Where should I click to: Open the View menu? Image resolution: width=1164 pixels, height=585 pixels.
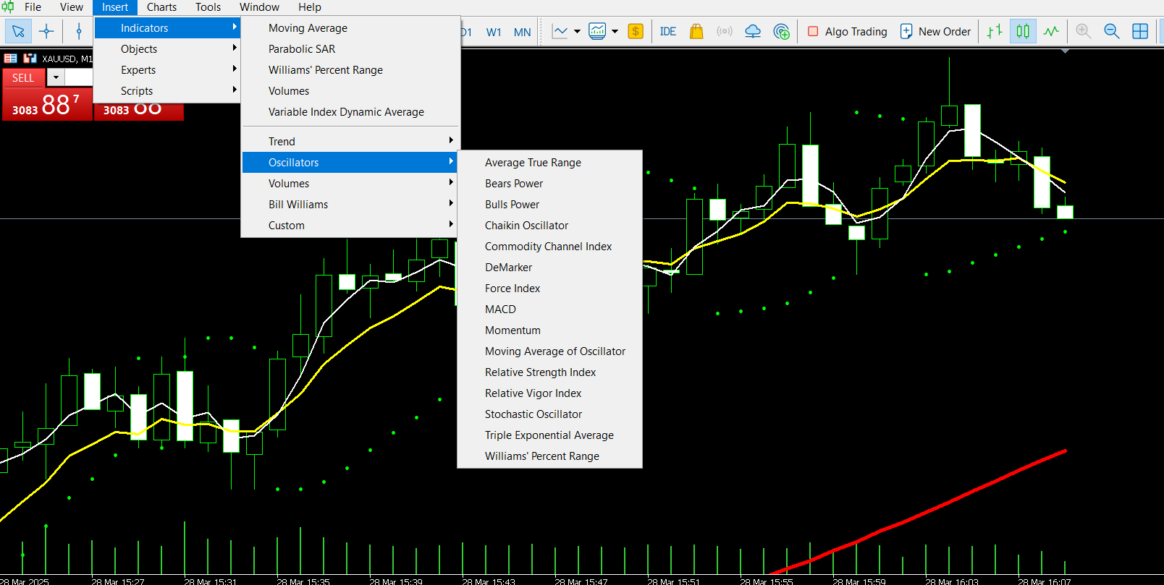click(x=72, y=7)
